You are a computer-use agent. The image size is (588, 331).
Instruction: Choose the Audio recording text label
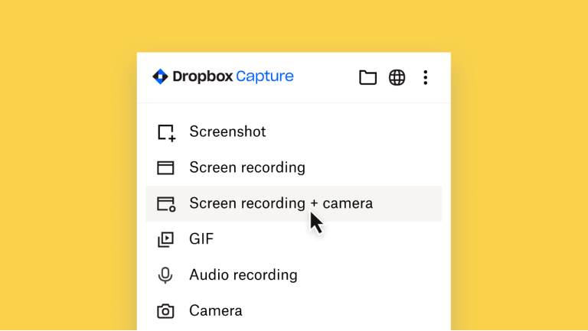point(243,275)
